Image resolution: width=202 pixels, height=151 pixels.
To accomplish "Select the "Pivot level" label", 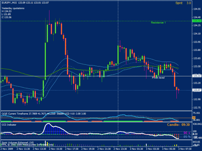I will 158,78.
